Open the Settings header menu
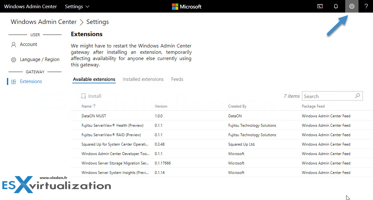373x200 pixels. click(77, 7)
